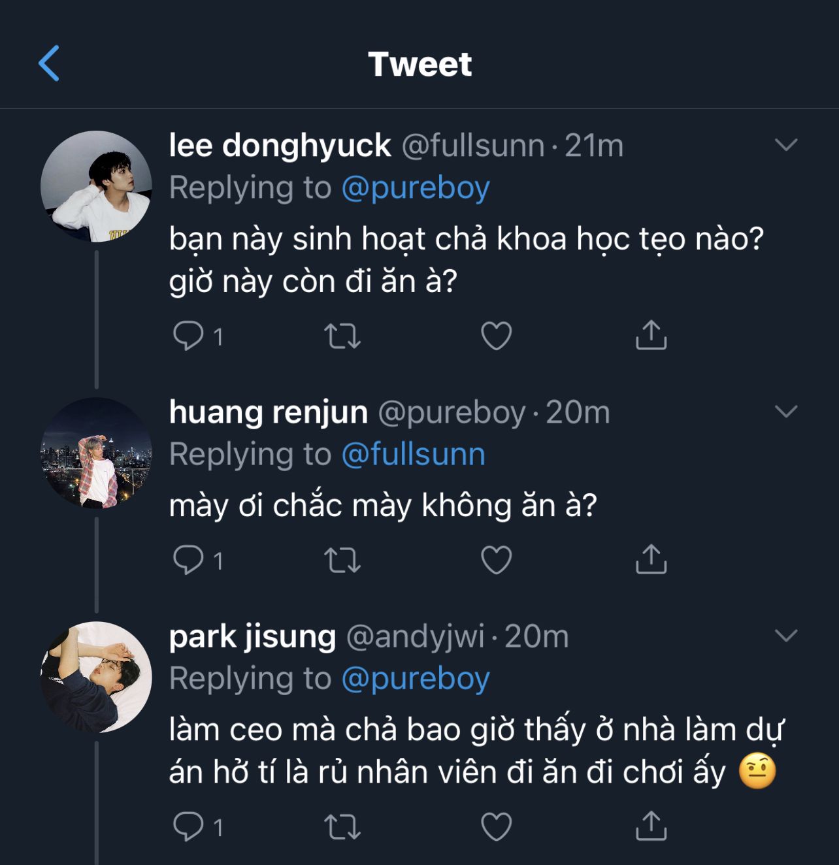
Task: View park jisung's profile picture
Action: click(96, 677)
